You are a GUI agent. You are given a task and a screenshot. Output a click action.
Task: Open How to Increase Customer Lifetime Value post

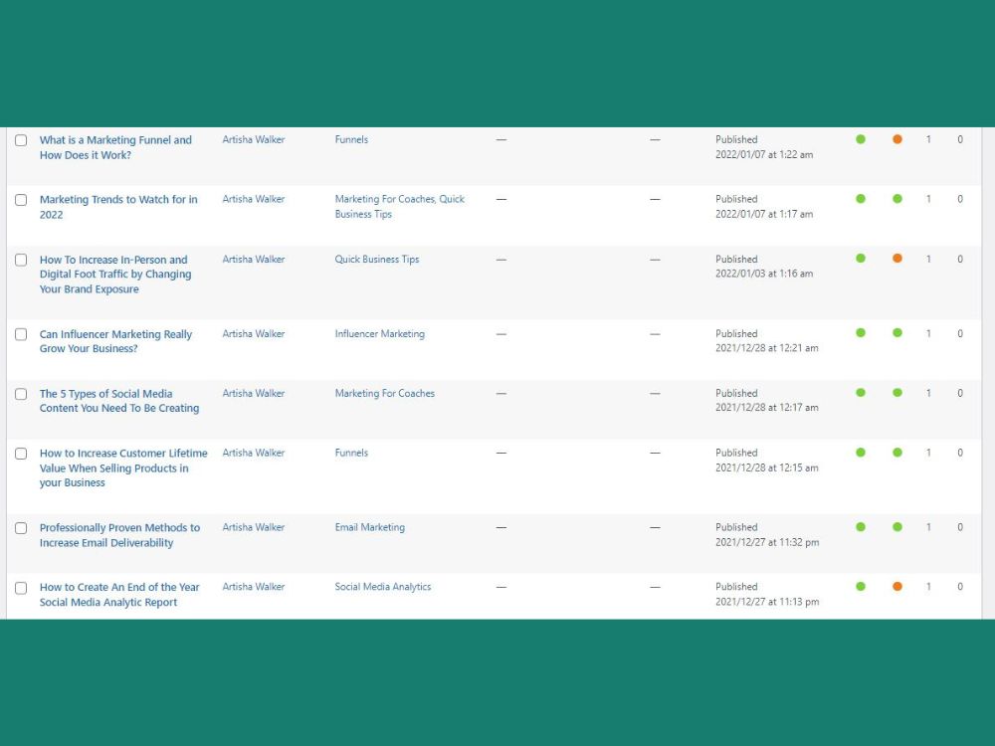pos(123,467)
